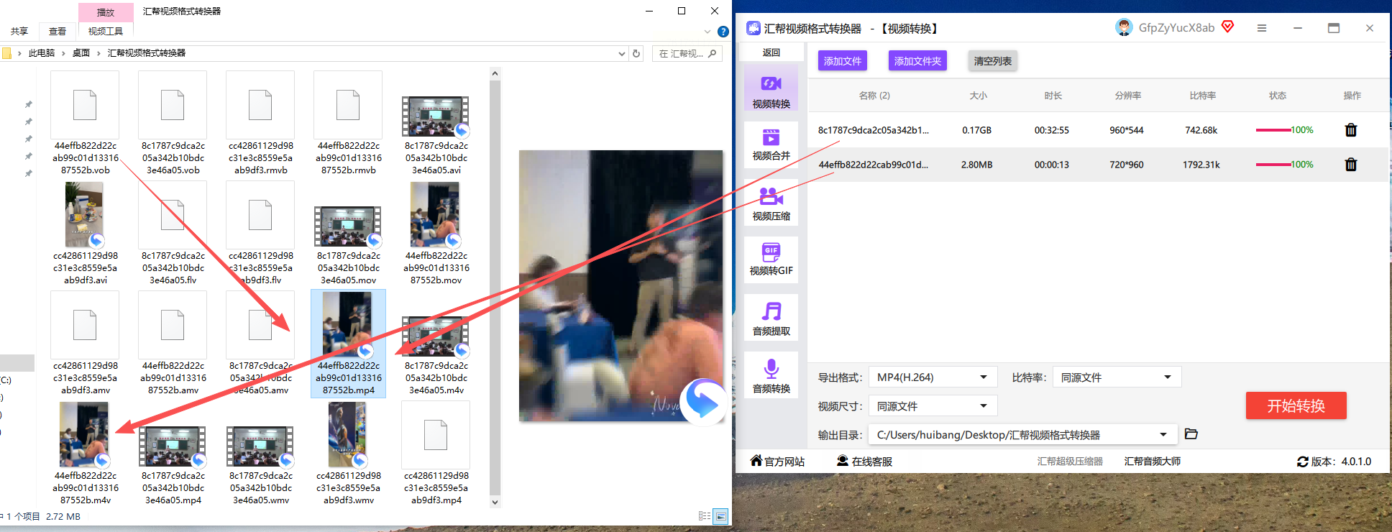Open the 视频转换 sidebar tool

coord(771,88)
